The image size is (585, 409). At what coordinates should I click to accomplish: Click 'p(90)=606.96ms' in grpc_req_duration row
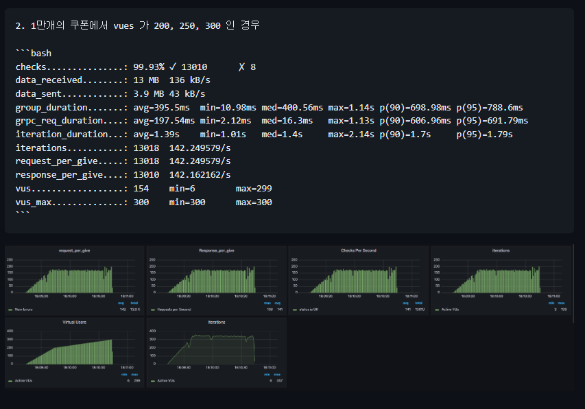415,121
